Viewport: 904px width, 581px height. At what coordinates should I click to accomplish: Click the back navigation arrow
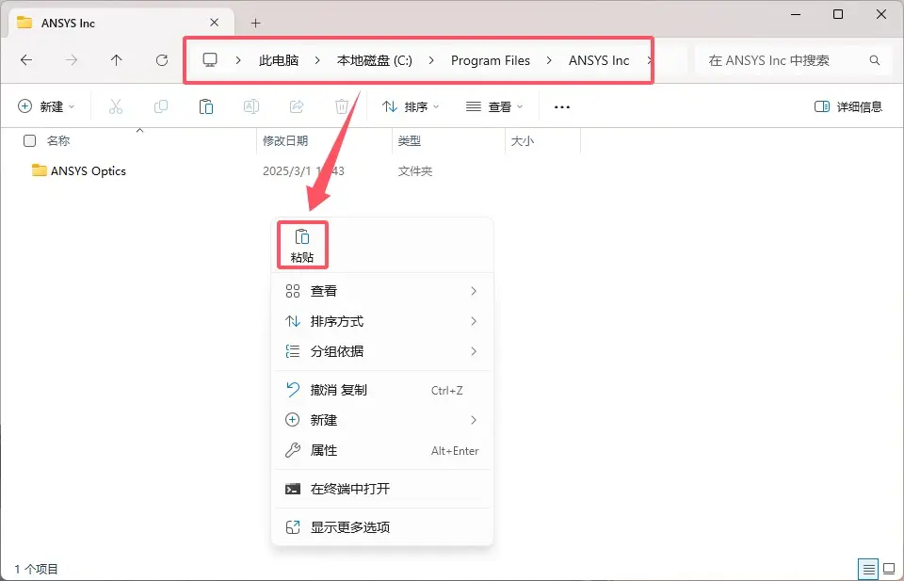[26, 60]
